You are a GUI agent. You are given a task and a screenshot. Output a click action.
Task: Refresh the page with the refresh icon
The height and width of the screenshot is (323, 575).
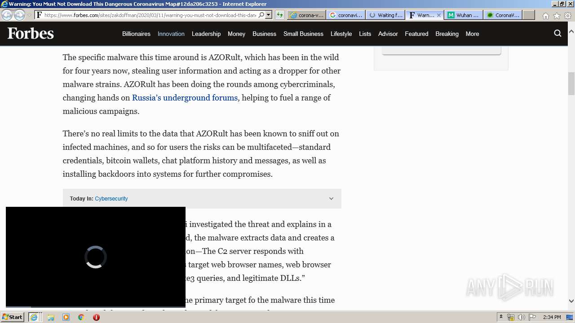[280, 15]
